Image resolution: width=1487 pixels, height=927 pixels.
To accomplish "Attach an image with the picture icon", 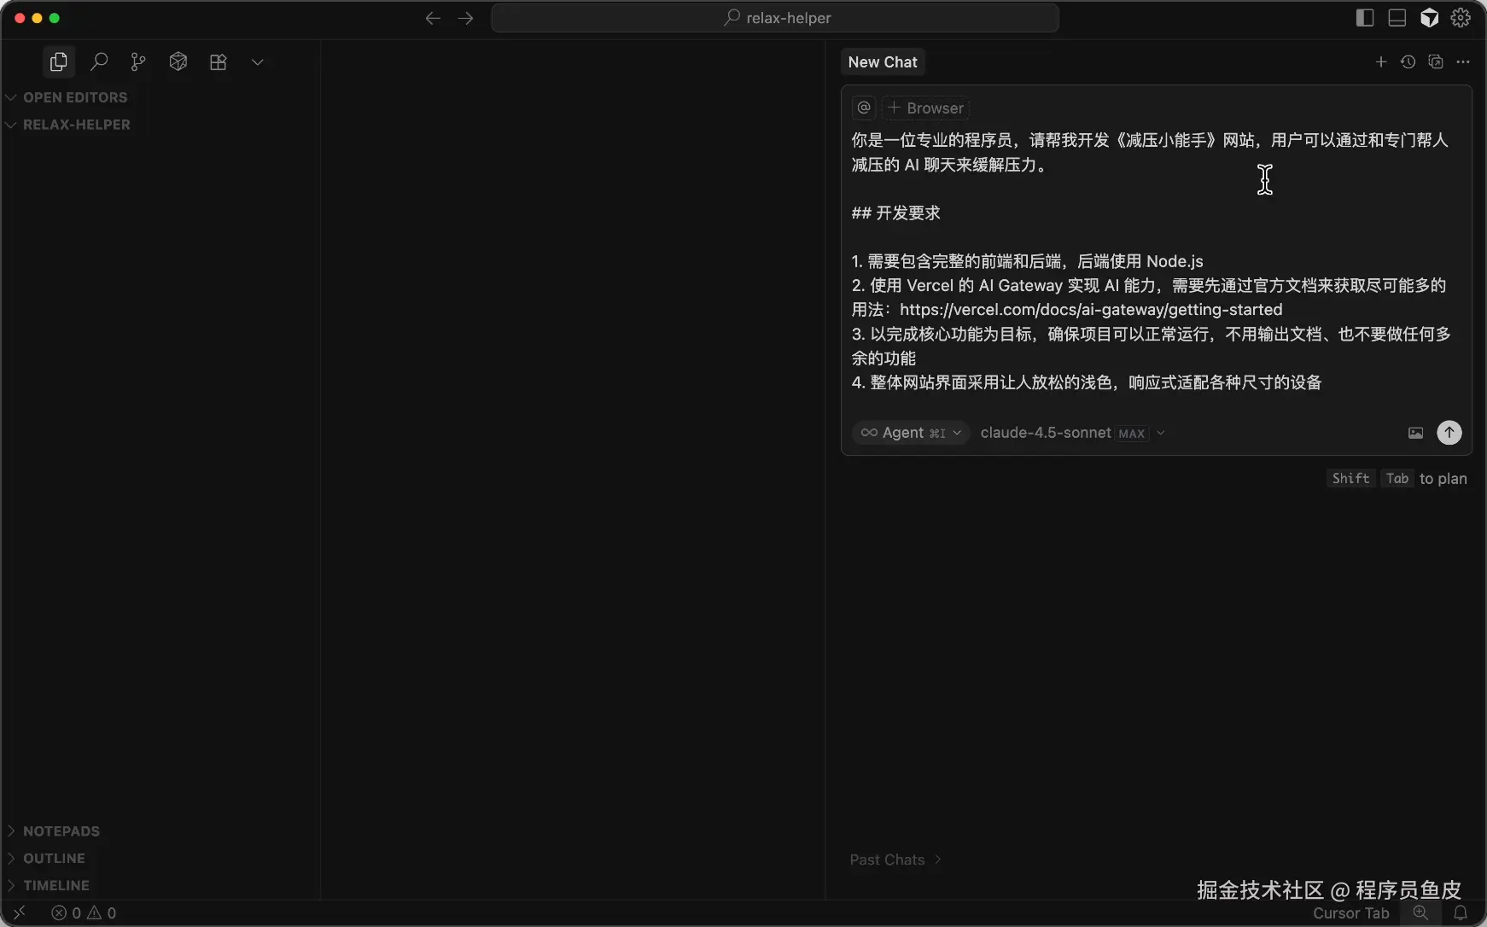I will (x=1416, y=433).
